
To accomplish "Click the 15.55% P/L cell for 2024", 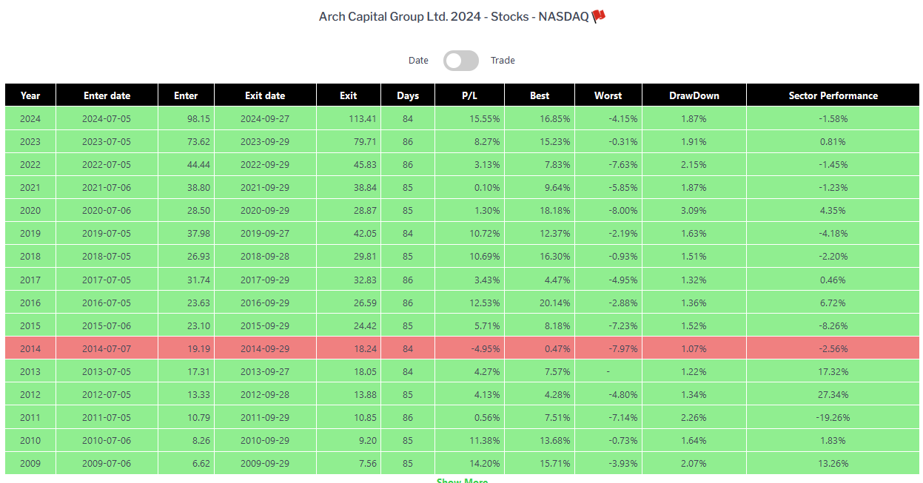I will tap(469, 118).
